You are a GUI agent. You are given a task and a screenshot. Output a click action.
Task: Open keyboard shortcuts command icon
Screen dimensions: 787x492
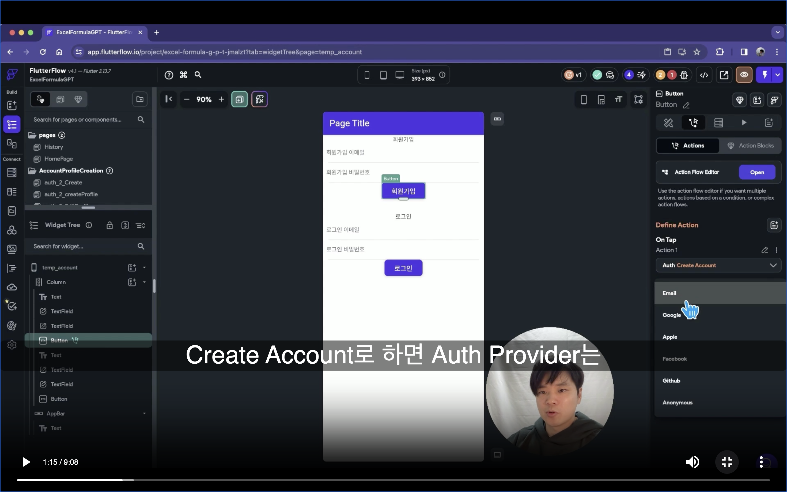point(184,75)
